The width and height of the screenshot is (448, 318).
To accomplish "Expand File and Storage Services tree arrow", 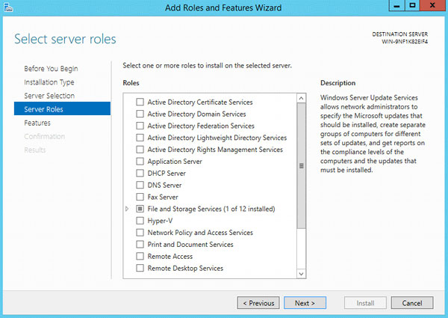I will [127, 209].
